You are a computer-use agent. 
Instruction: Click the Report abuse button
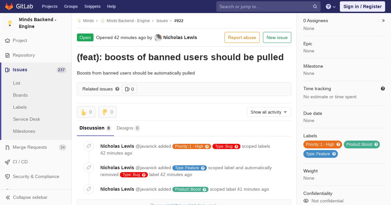click(242, 37)
